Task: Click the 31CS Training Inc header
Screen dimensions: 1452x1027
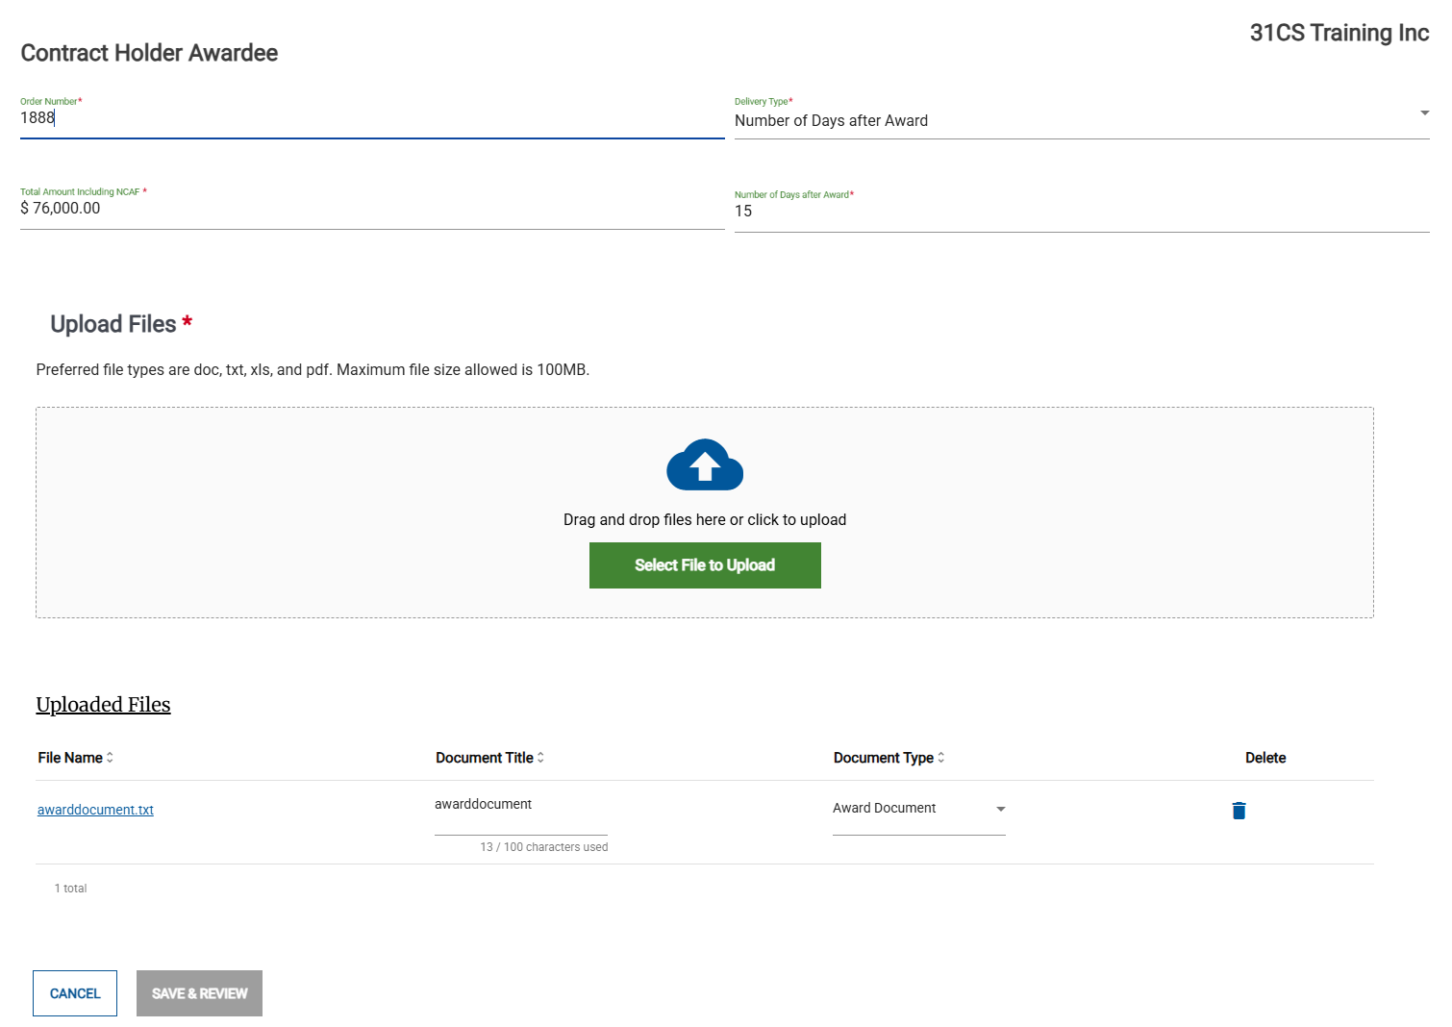Action: 1339,32
